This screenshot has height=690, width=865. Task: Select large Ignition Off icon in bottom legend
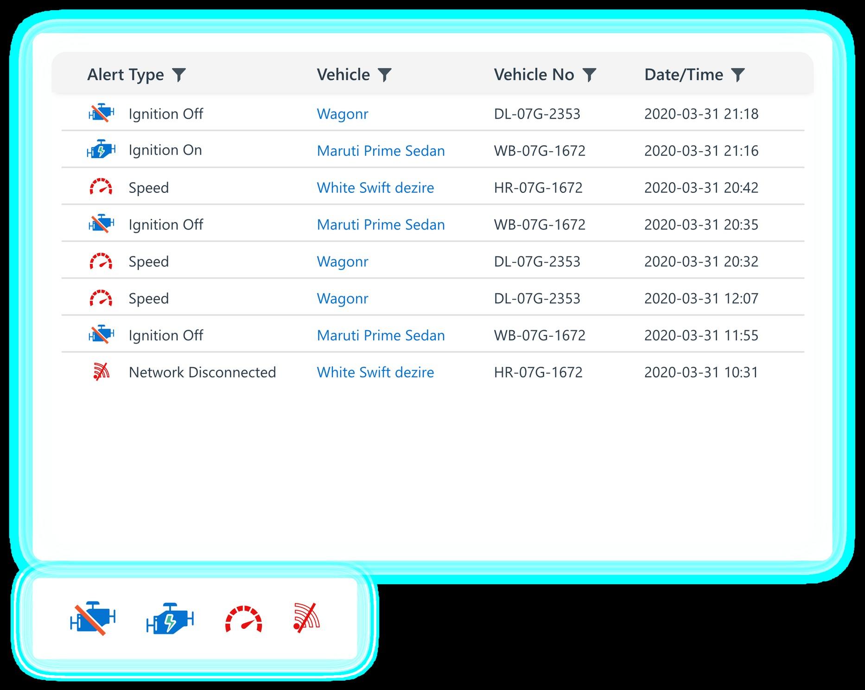click(x=93, y=619)
